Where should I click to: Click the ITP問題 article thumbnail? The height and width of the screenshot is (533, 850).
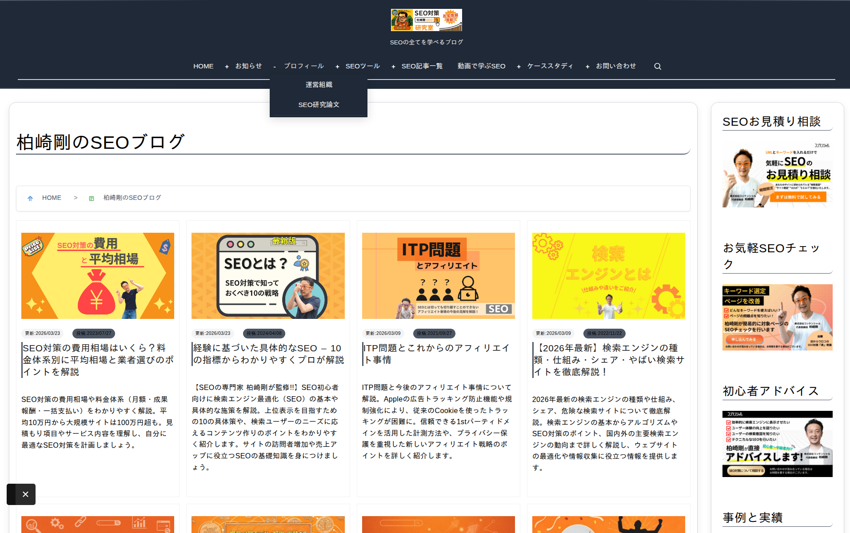pos(438,275)
